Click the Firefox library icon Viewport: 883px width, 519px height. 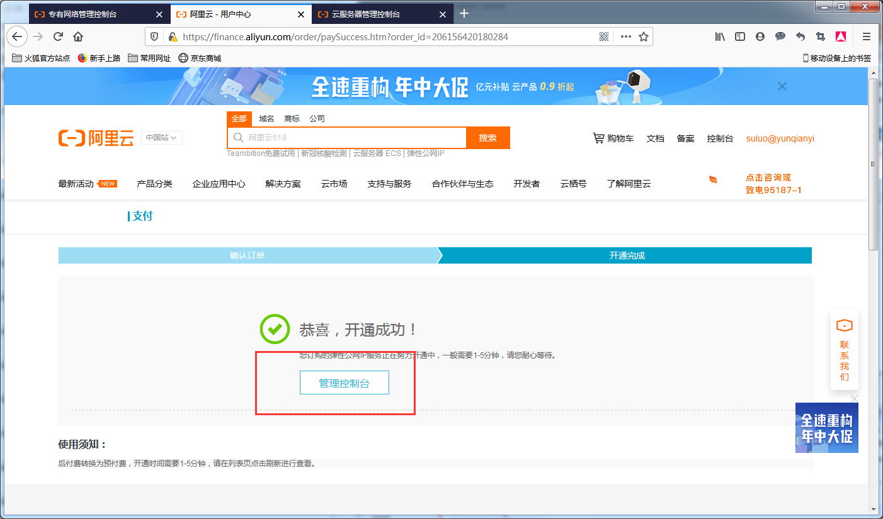pyautogui.click(x=720, y=36)
